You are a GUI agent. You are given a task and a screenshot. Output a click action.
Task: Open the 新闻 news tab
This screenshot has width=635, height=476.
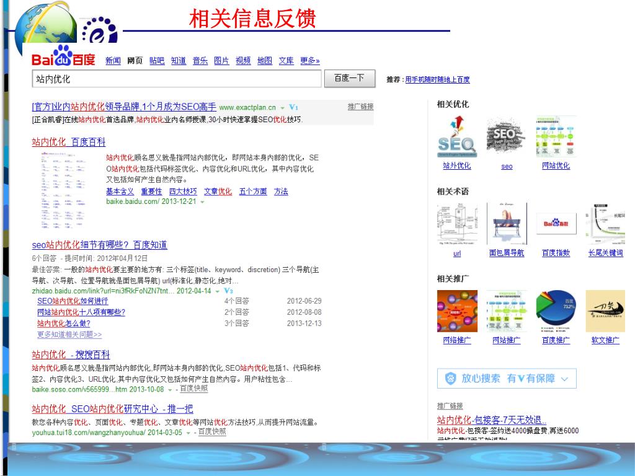[113, 61]
